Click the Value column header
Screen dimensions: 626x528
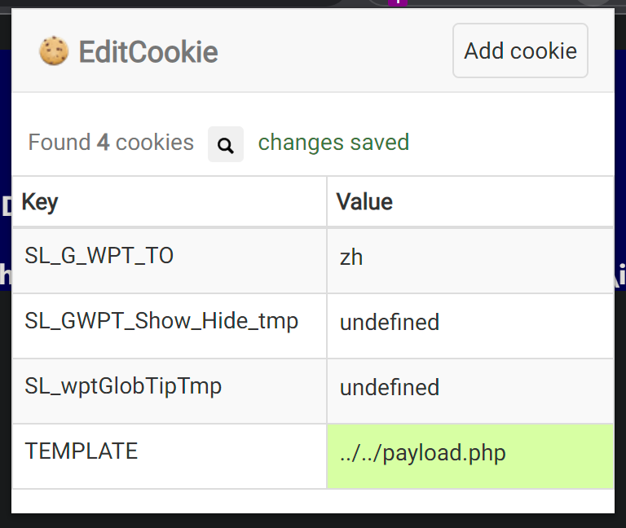point(470,201)
